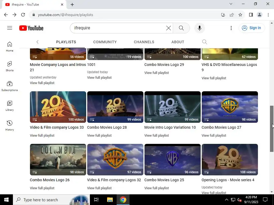Click the browser forward arrow
This screenshot has height=205, width=274.
click(14, 15)
